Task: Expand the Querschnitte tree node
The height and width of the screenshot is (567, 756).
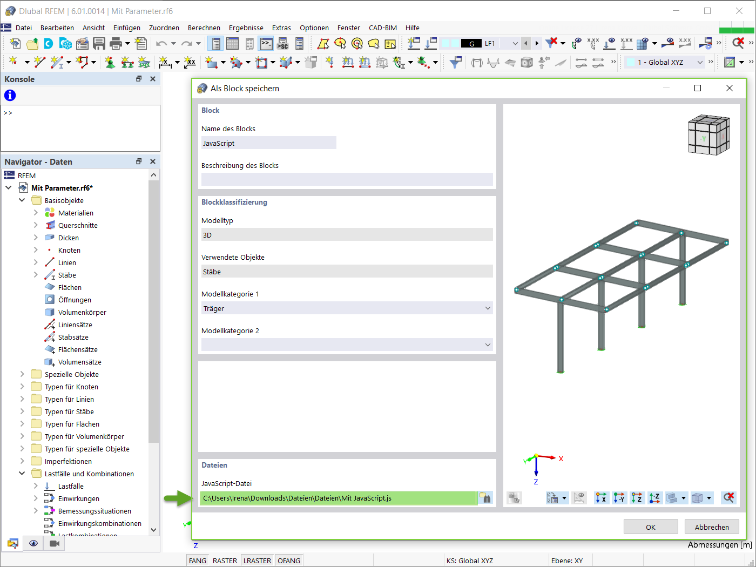Action: point(36,225)
